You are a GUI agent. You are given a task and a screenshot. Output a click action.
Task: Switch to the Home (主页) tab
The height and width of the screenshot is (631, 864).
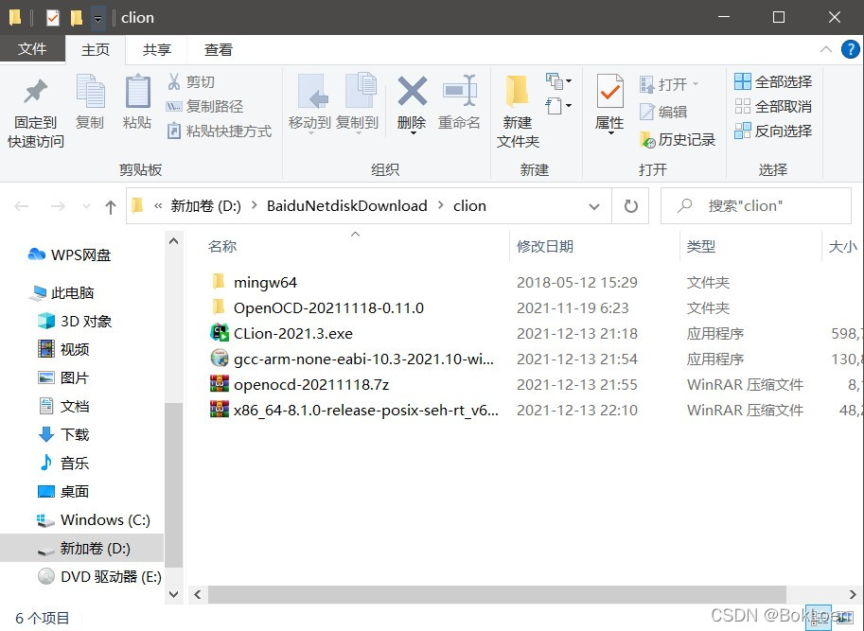[96, 50]
